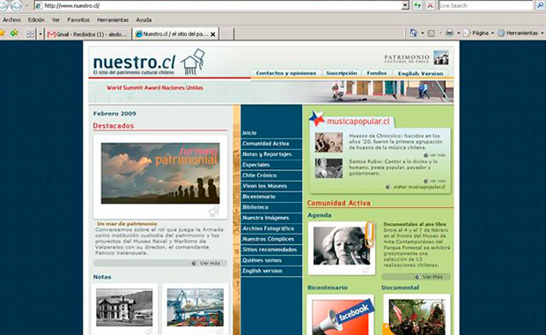Click the Contactos y opiniones link
This screenshot has height=335, width=546.
point(286,73)
